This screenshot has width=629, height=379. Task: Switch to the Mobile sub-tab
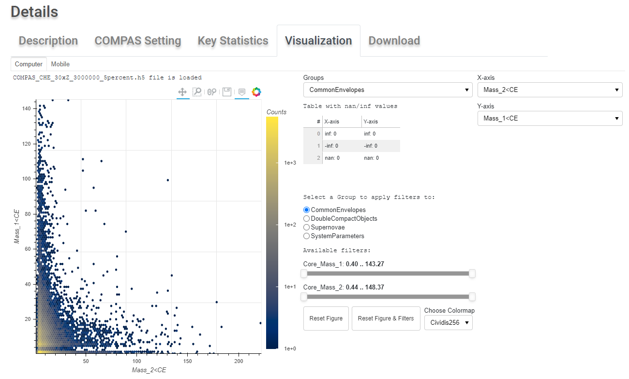(60, 64)
